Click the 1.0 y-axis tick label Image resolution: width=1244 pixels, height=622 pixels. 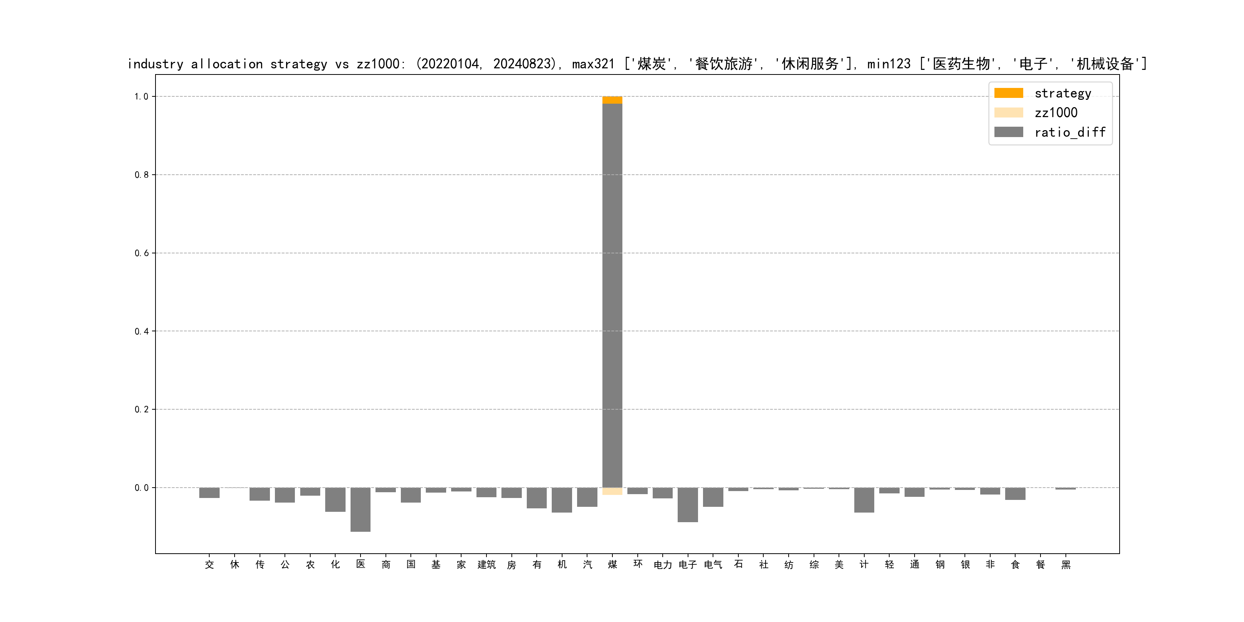[x=141, y=97]
